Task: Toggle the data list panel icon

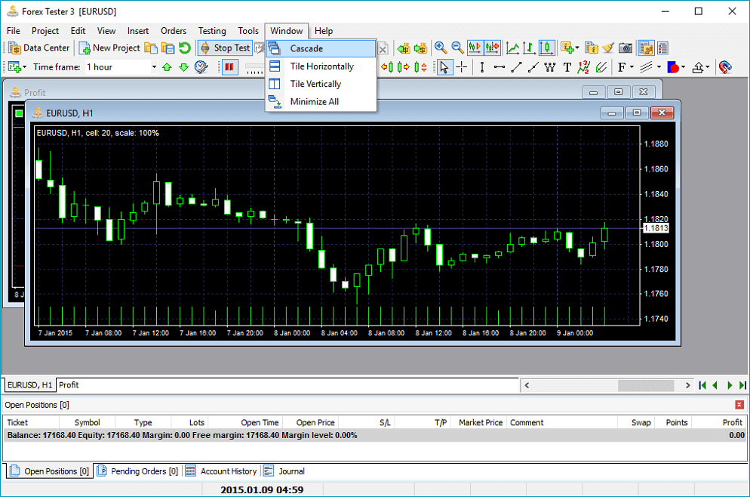Action: pyautogui.click(x=663, y=48)
